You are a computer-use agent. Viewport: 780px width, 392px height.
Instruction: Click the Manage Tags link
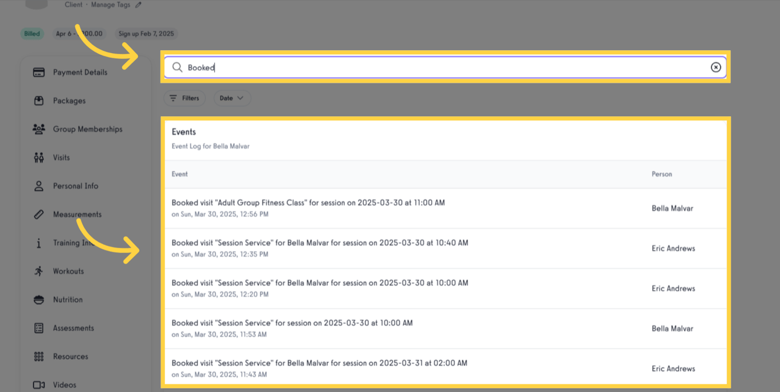point(110,4)
